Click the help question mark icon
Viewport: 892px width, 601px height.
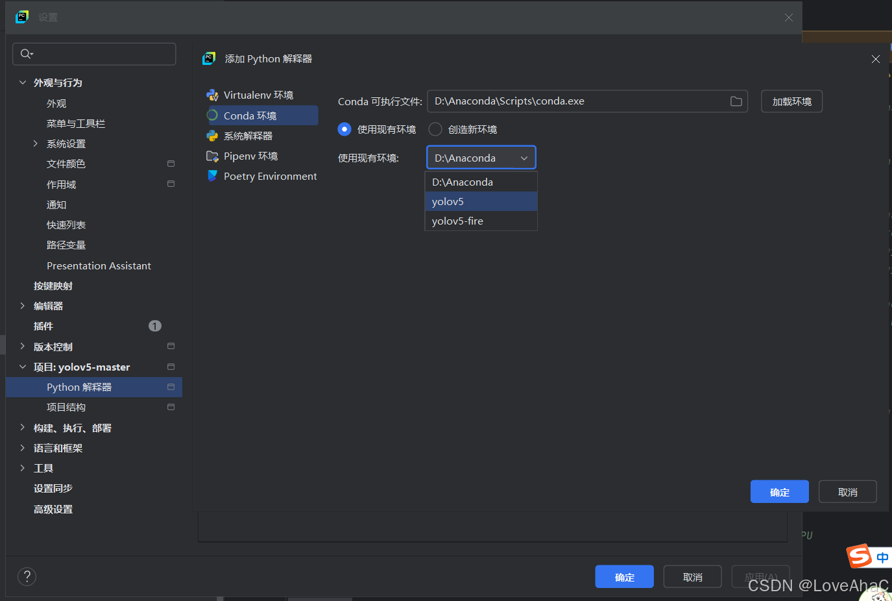pos(27,576)
